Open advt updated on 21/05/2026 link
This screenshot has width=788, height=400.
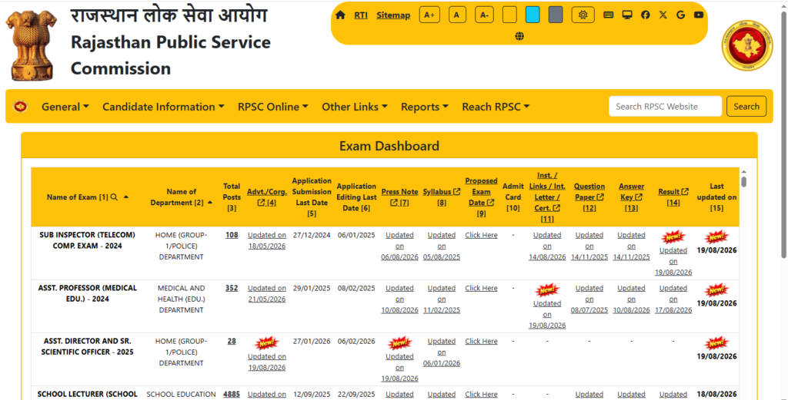tap(267, 294)
